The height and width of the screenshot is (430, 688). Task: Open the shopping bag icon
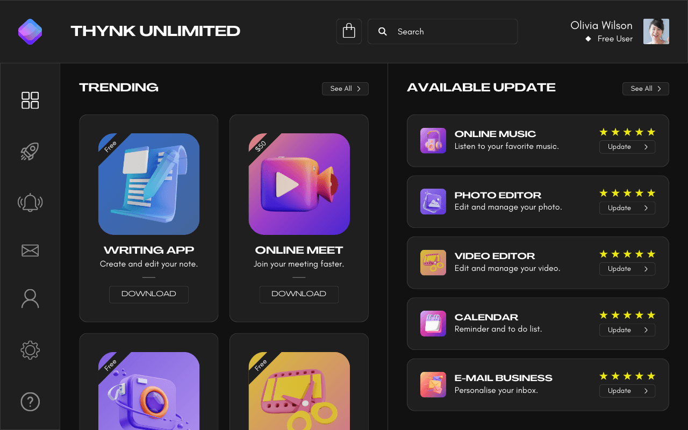(x=349, y=31)
